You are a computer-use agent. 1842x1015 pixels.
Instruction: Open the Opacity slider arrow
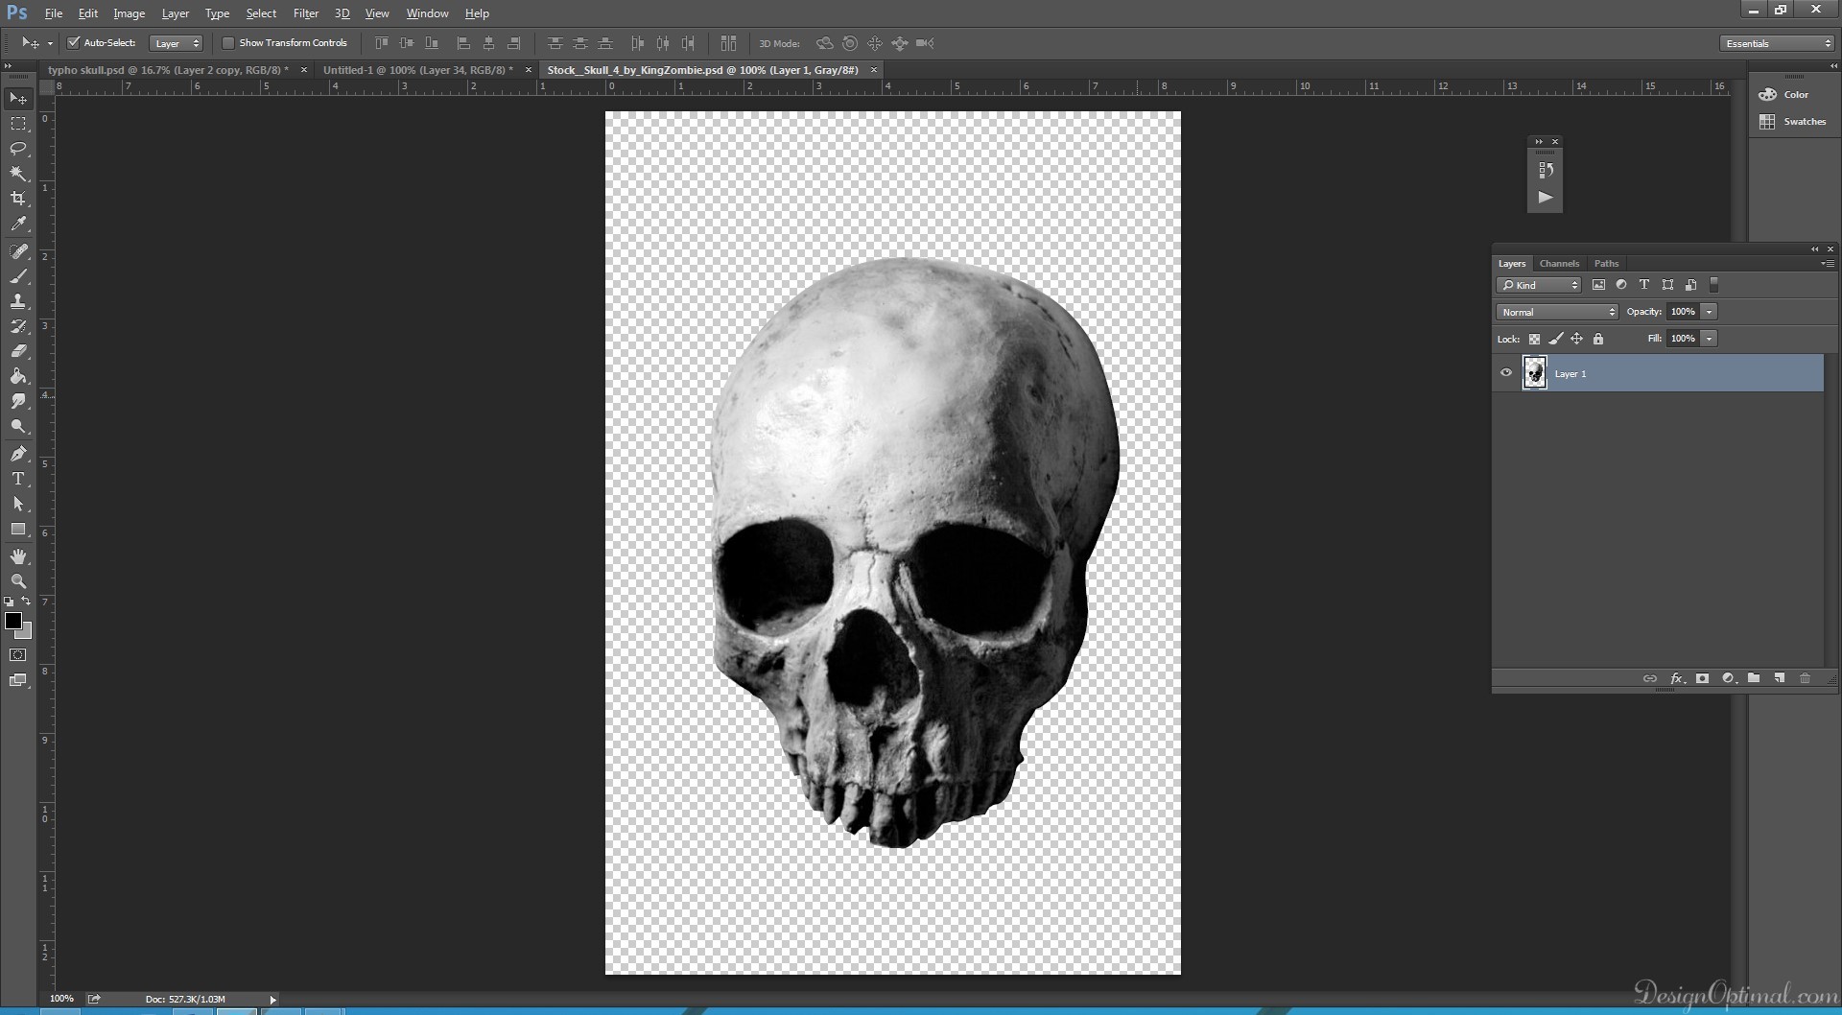(1710, 312)
